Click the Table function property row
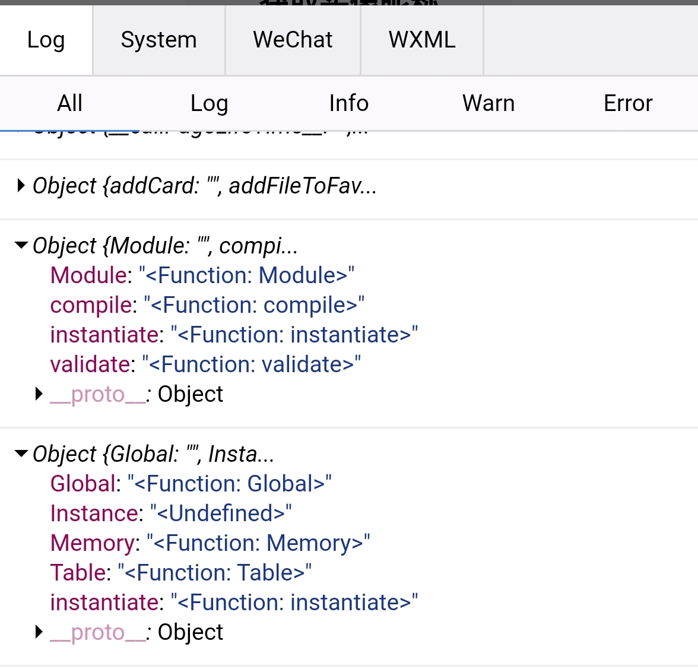The height and width of the screenshot is (669, 698). 180,573
